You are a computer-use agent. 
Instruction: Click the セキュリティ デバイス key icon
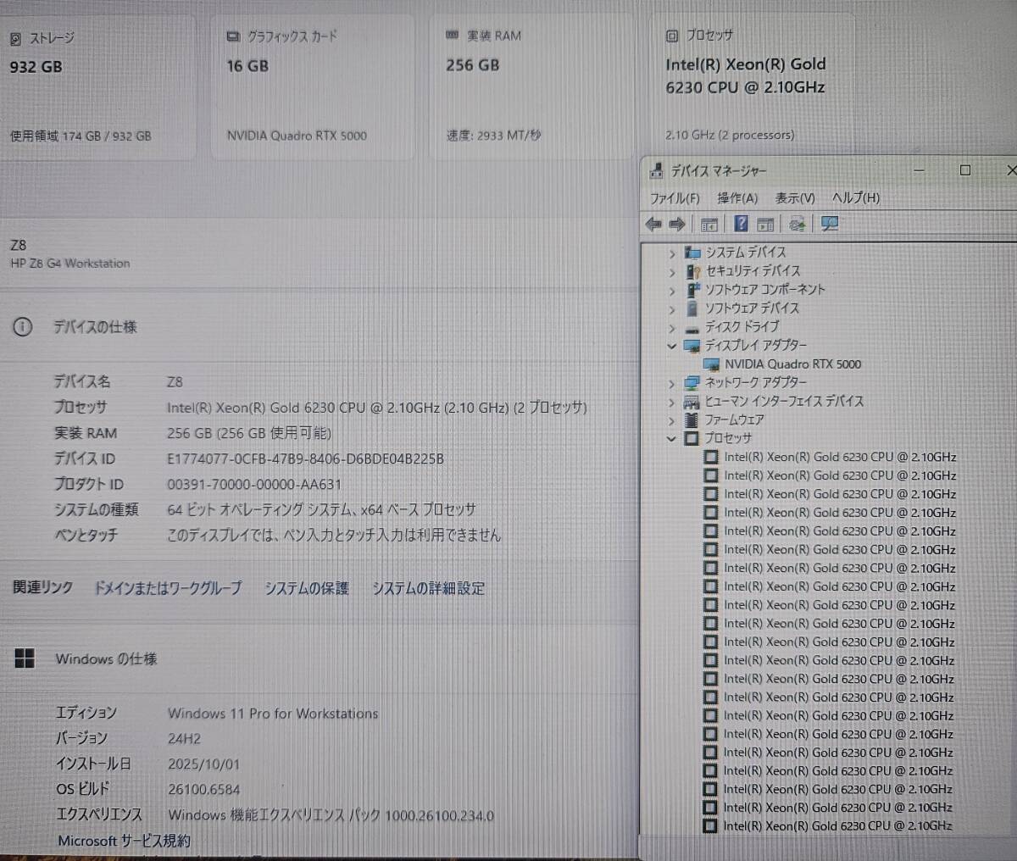(693, 271)
